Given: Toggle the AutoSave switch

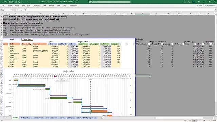Looking at the screenshot, I should pos(11,2).
